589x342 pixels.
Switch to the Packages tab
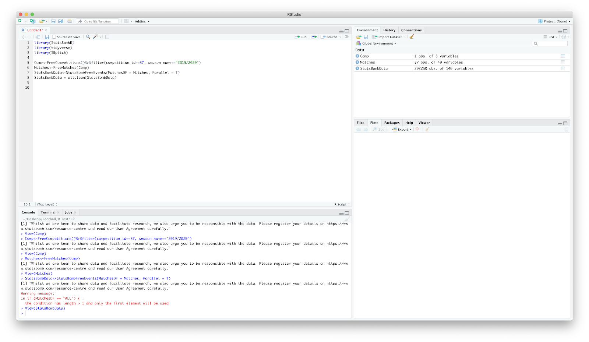click(392, 123)
